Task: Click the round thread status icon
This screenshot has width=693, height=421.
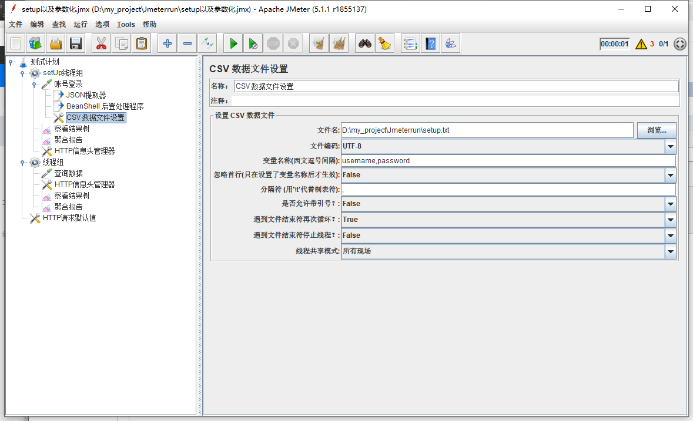Action: click(679, 43)
